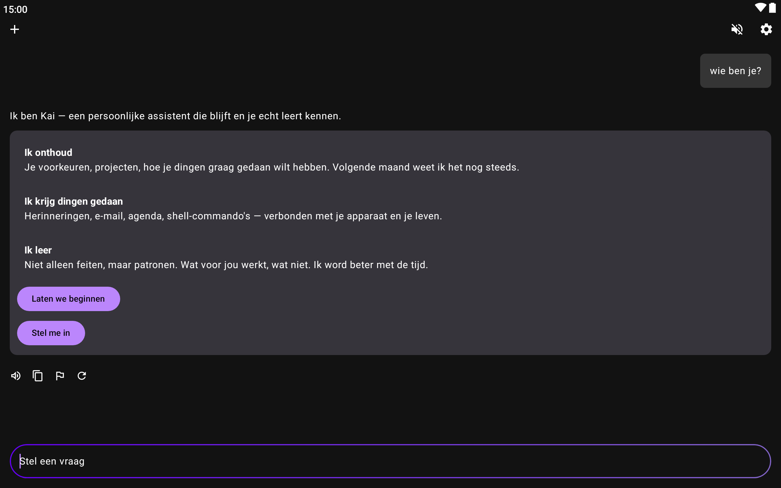Flag the assistant response
The height and width of the screenshot is (488, 781).
pos(60,376)
